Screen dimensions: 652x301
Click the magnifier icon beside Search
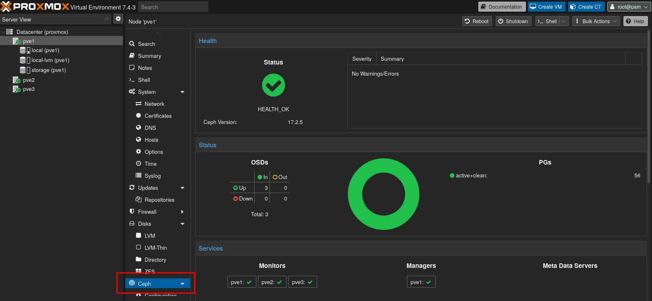coord(132,44)
